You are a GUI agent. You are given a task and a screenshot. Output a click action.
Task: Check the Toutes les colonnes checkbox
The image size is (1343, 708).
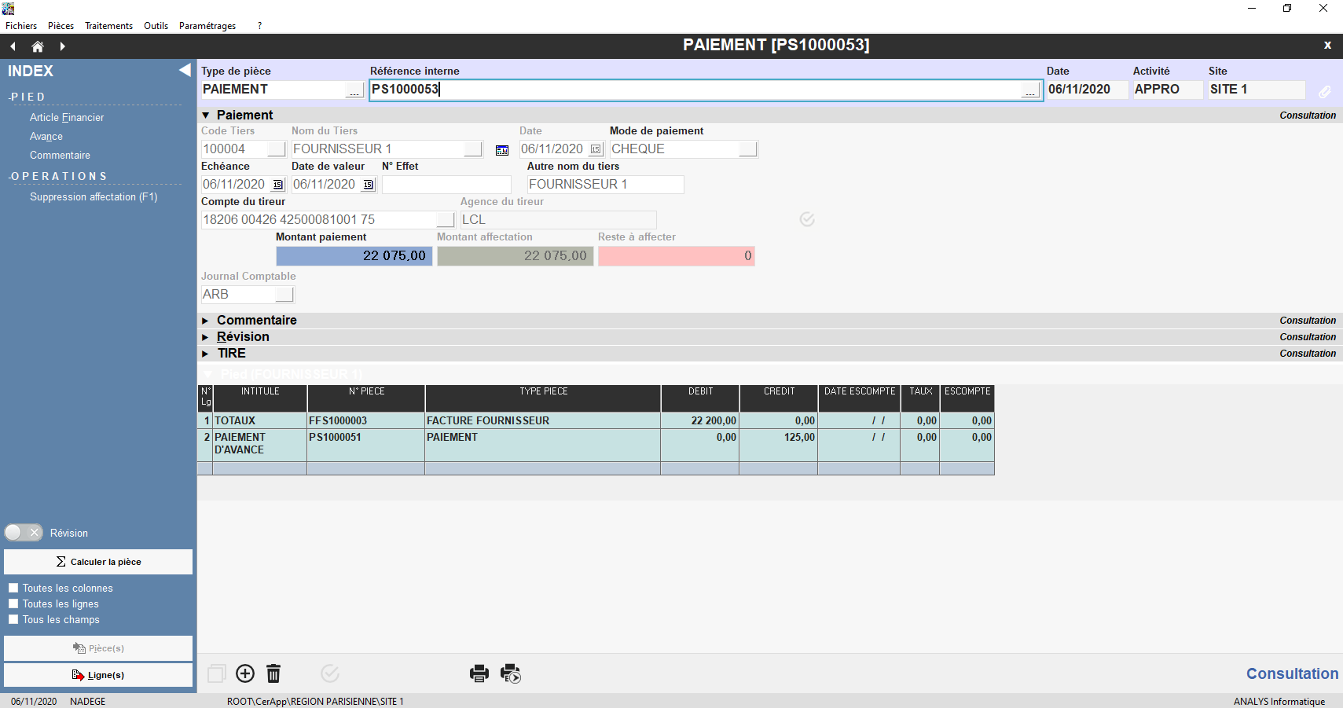(x=13, y=588)
